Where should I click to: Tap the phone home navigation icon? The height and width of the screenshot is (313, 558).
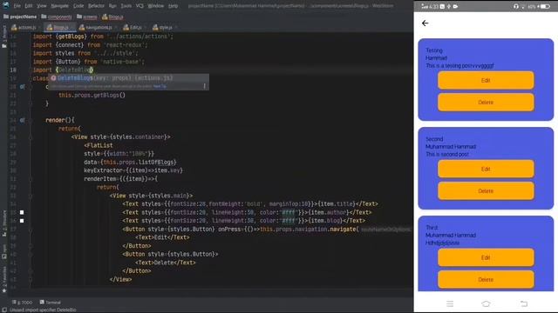pyautogui.click(x=486, y=303)
